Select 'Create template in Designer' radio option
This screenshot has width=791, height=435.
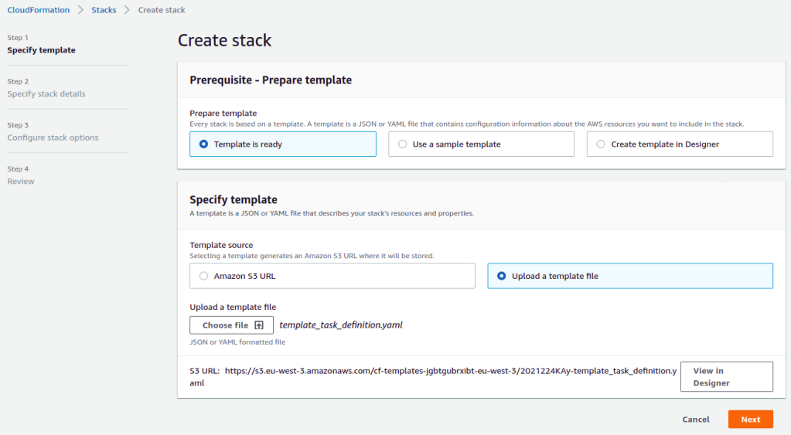coord(601,144)
